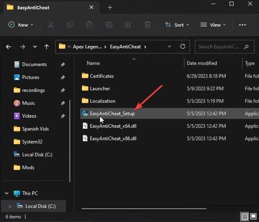Open address bar history dropdown
The image size is (259, 222).
(x=169, y=47)
